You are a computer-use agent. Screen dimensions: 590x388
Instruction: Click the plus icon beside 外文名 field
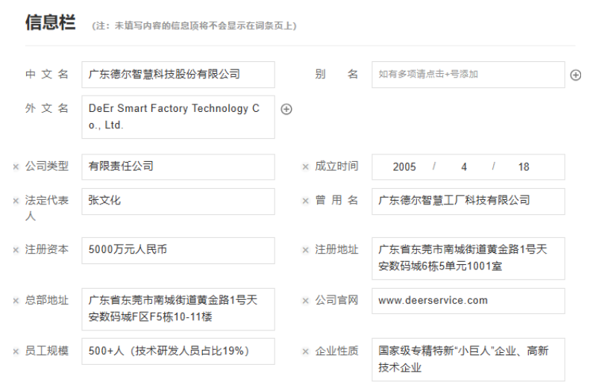coord(286,109)
